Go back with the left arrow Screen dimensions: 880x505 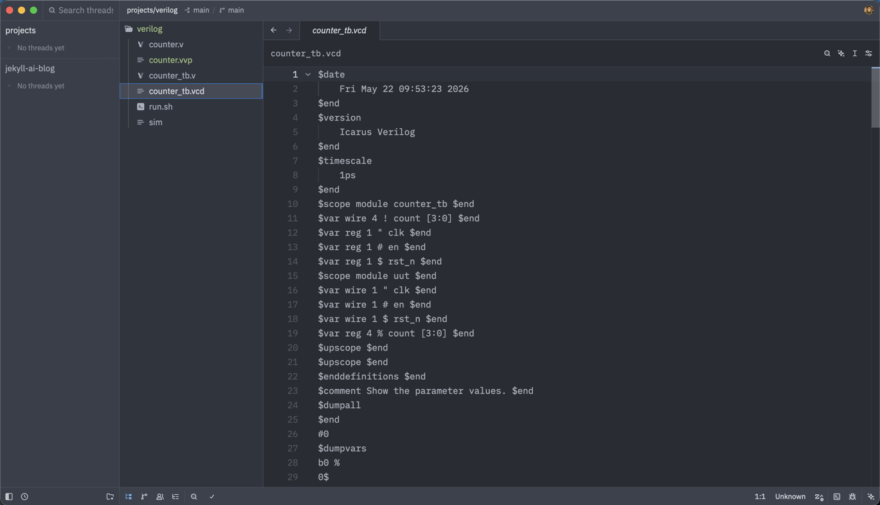coord(274,30)
